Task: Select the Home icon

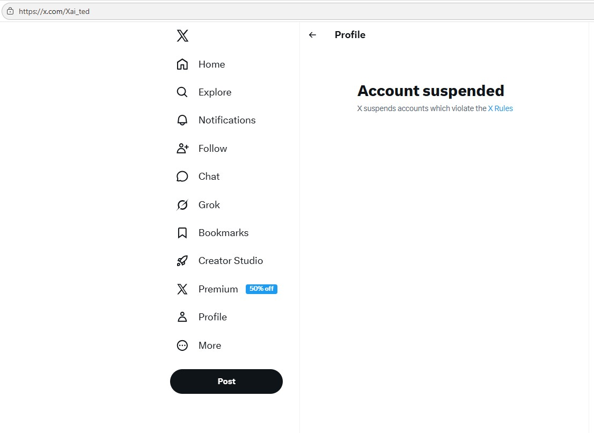Action: coord(182,64)
